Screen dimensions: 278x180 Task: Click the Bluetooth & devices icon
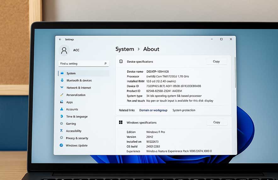tap(62, 80)
